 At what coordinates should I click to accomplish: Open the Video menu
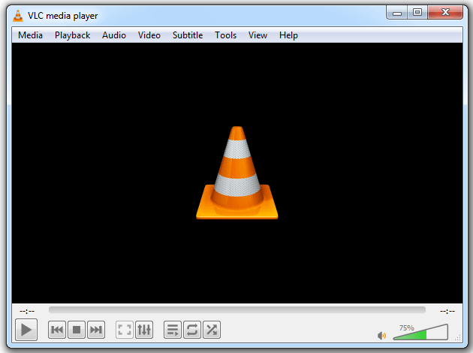tap(149, 35)
